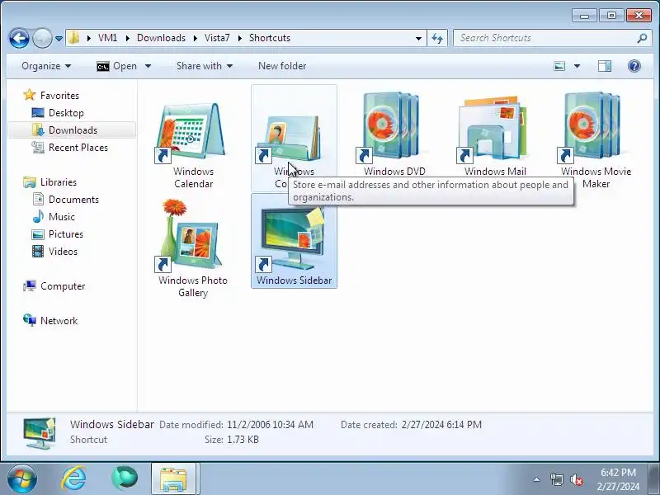Select the Windows Photo Gallery shortcut icon
The height and width of the screenshot is (495, 660).
191,236
